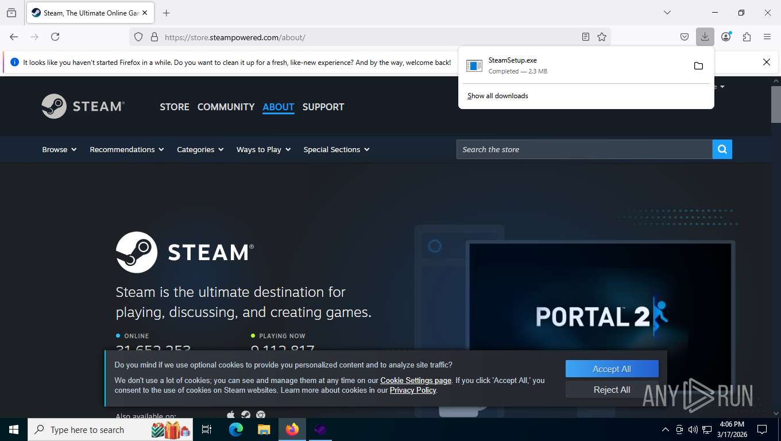
Task: Click Show all downloads
Action: pyautogui.click(x=498, y=96)
